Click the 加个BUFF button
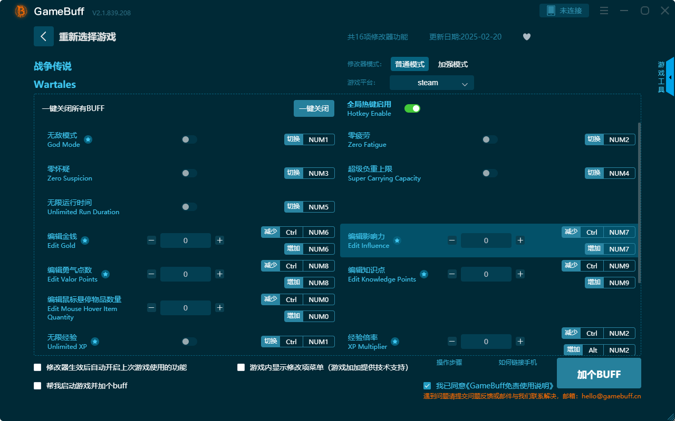675x421 pixels. coord(597,373)
